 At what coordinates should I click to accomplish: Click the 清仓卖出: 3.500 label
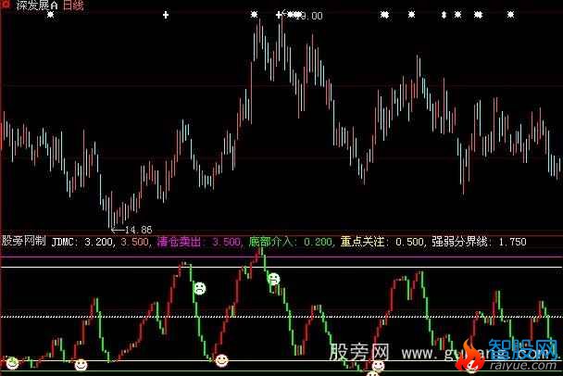[199, 242]
